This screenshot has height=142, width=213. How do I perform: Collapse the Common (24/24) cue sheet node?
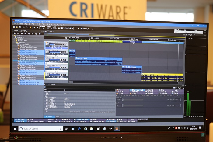(17, 44)
